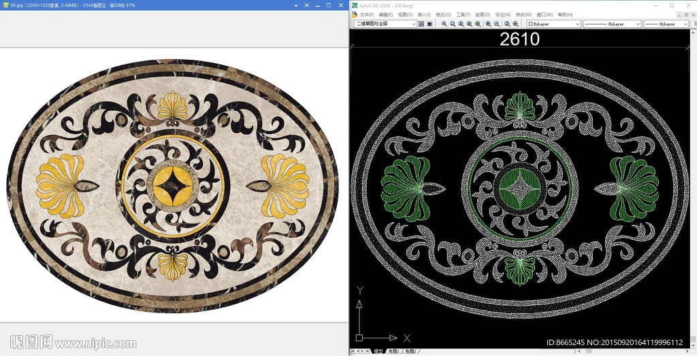Open the 工具(T) menu

[x=463, y=15]
